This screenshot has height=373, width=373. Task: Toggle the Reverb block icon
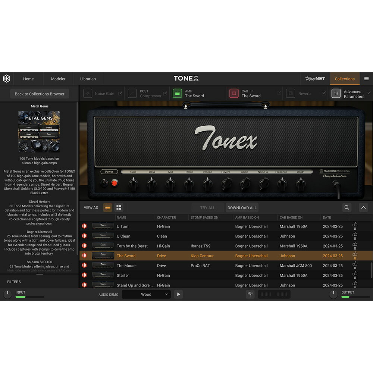point(291,94)
